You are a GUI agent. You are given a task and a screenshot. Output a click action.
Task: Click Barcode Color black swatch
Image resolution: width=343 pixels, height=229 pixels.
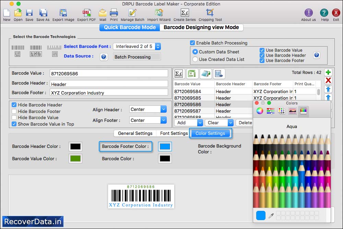(165, 158)
